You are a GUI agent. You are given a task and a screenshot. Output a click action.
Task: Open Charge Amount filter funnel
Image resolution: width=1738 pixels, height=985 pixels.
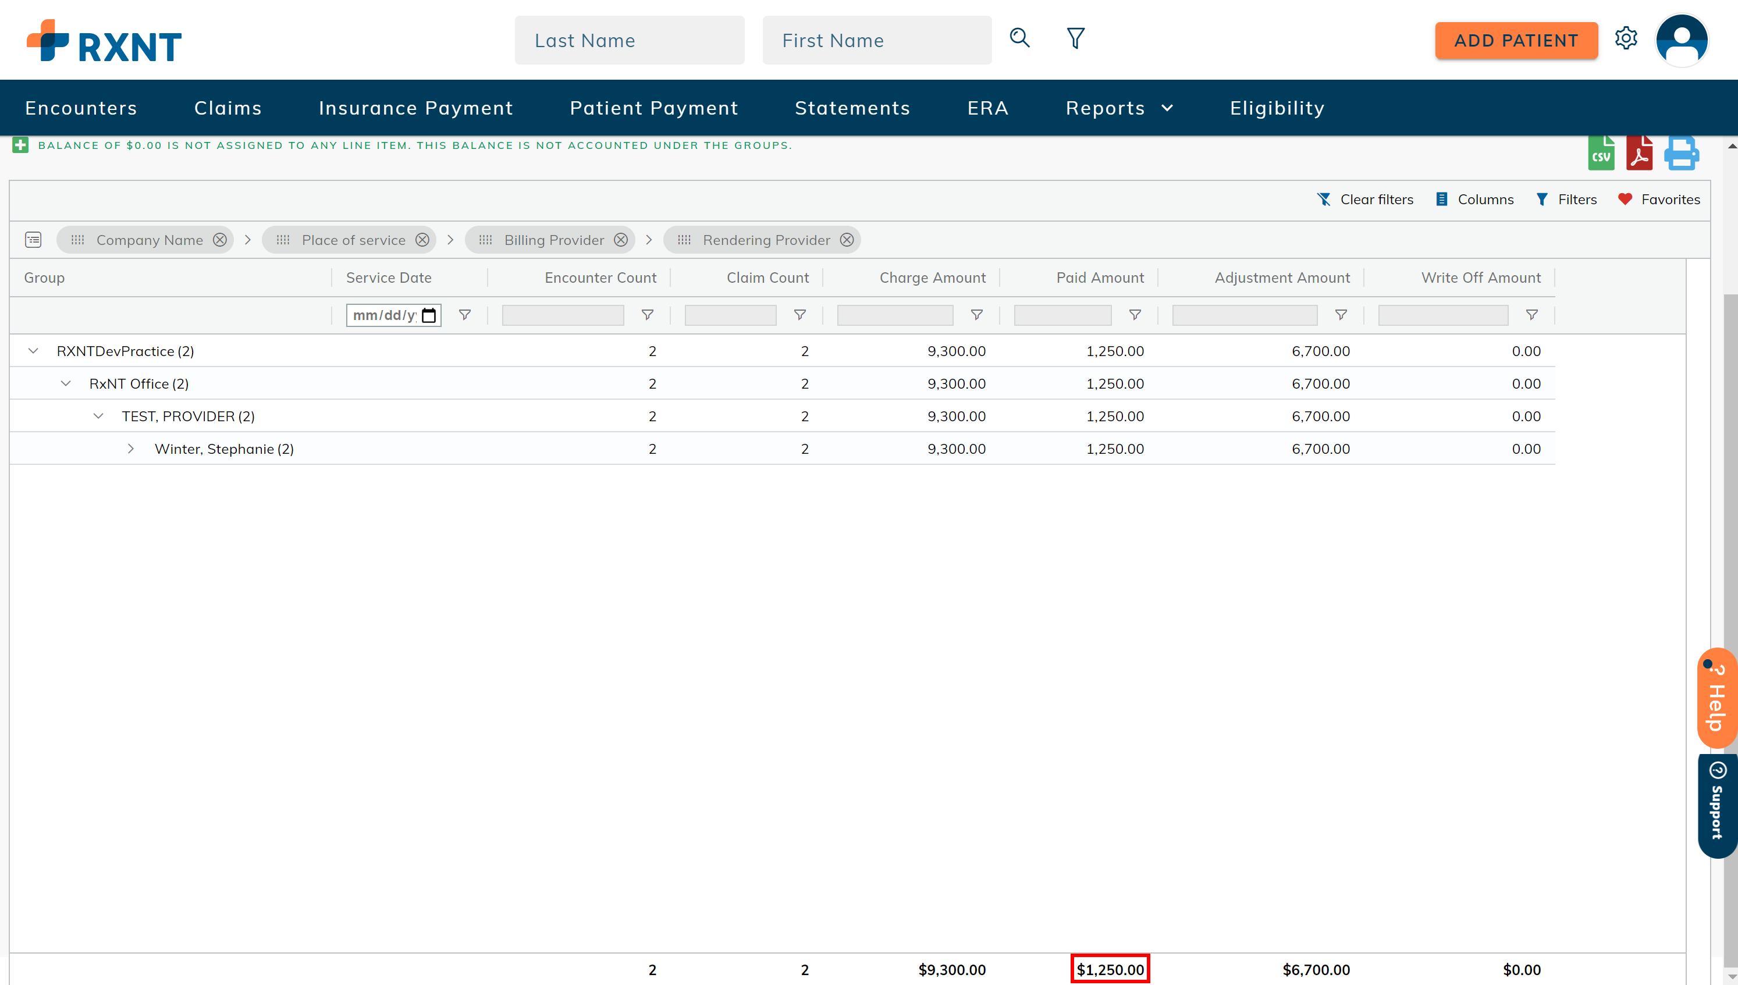tap(977, 315)
